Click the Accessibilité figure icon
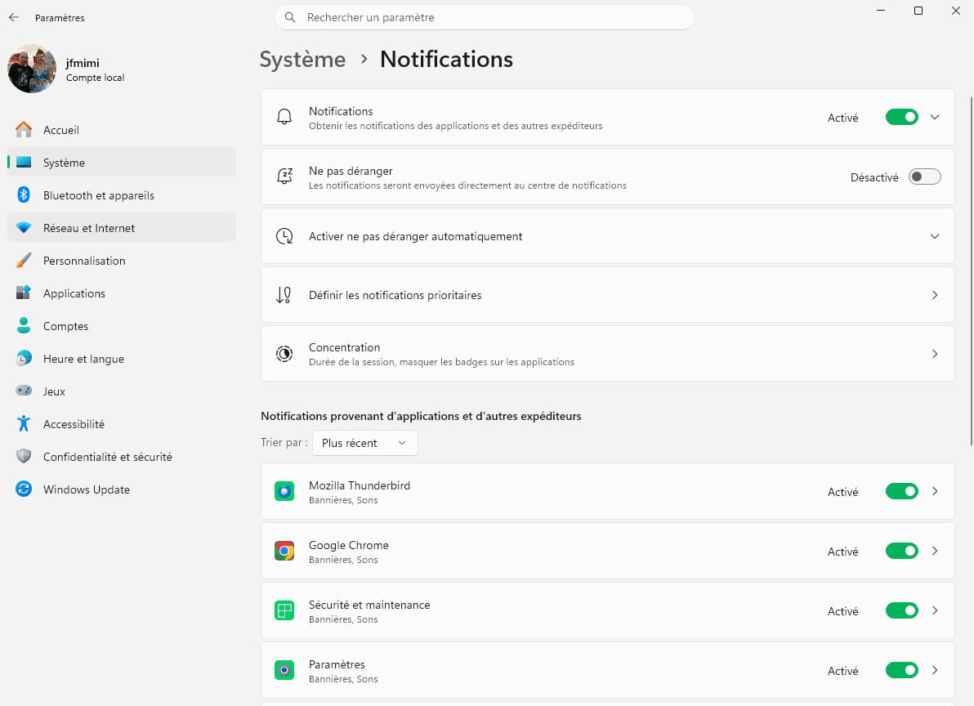 point(24,423)
